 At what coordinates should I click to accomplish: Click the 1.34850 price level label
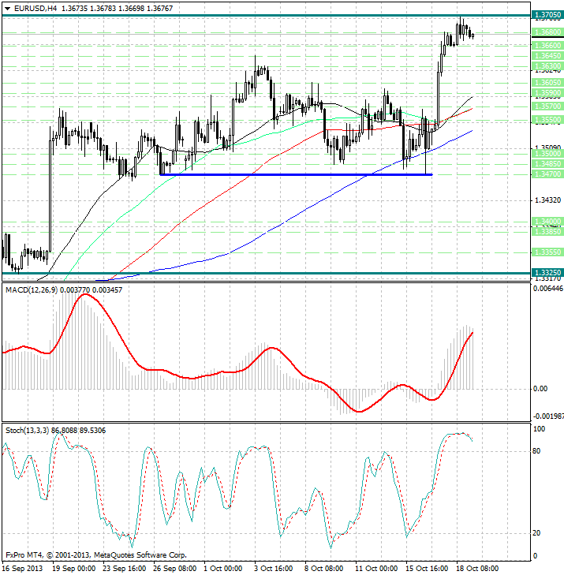point(547,164)
